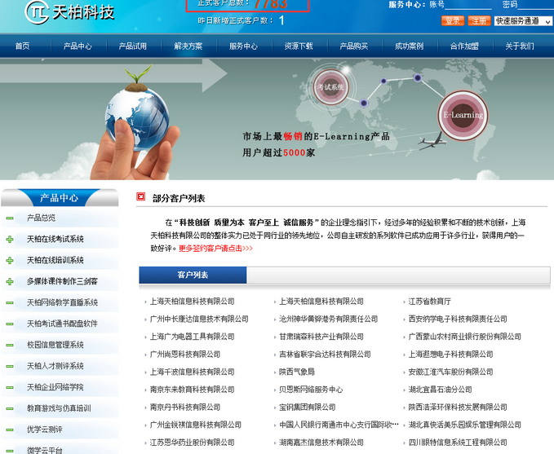This screenshot has height=454, width=554.
Task: Click the green minus icon beside 天柏考试通书配盘软件
Action: 10,324
